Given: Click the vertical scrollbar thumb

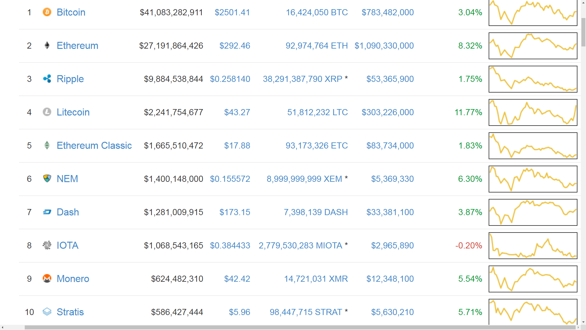Looking at the screenshot, I should pyautogui.click(x=583, y=32).
